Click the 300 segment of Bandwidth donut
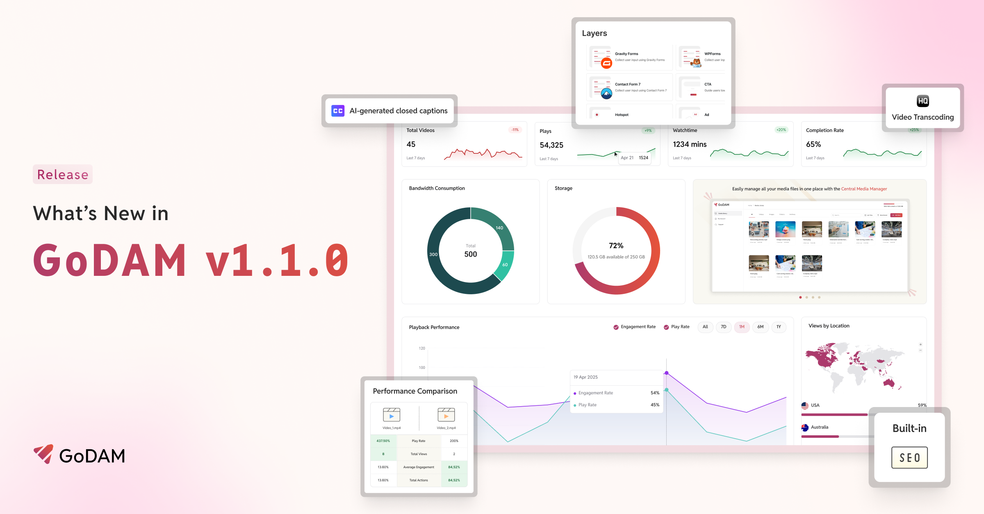This screenshot has width=984, height=514. [433, 255]
